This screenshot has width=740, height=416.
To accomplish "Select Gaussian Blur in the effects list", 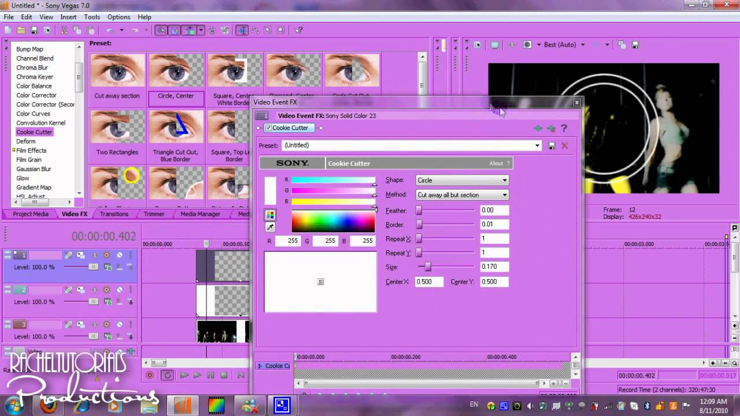I will click(x=34, y=169).
